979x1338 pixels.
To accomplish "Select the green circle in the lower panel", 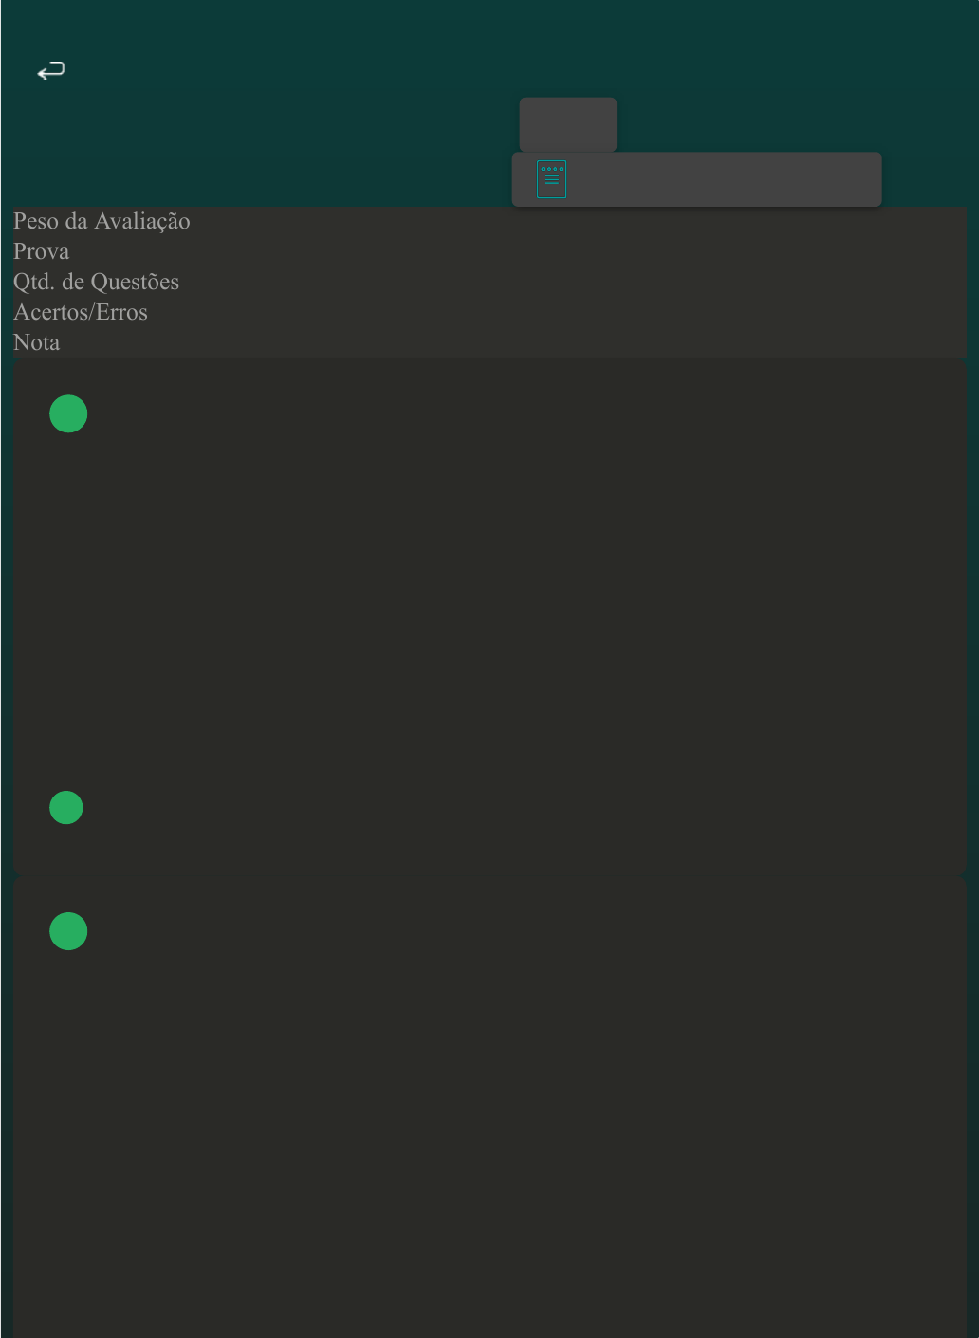I will (x=68, y=931).
